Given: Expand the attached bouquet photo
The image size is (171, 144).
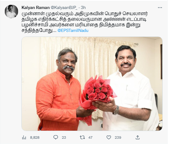Looking at the screenshot, I should (x=92, y=84).
